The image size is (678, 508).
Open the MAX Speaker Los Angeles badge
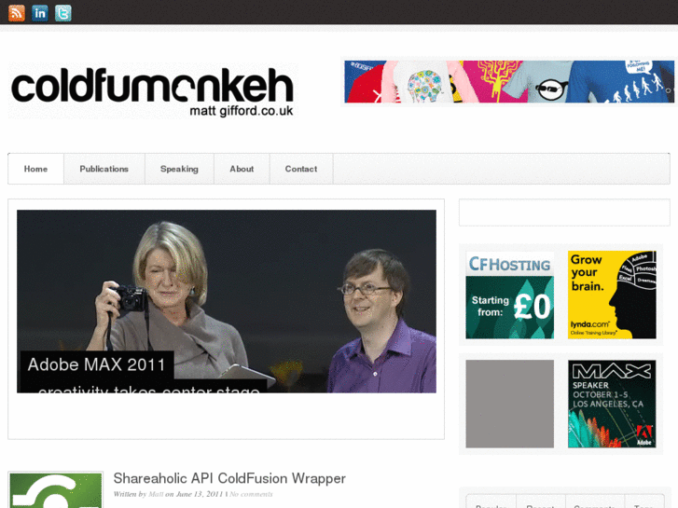coord(612,404)
